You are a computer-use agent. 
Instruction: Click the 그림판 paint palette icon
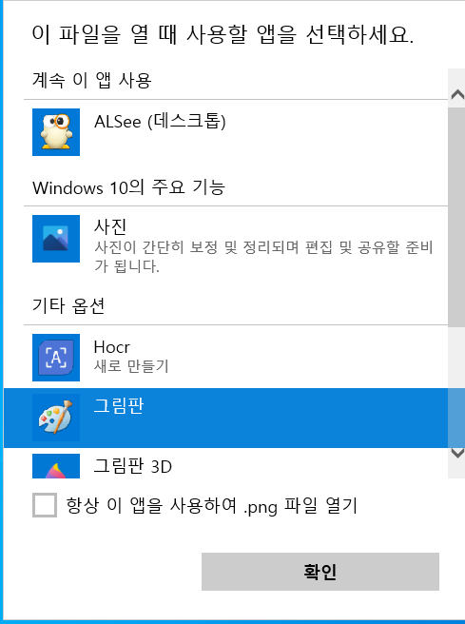click(x=56, y=418)
